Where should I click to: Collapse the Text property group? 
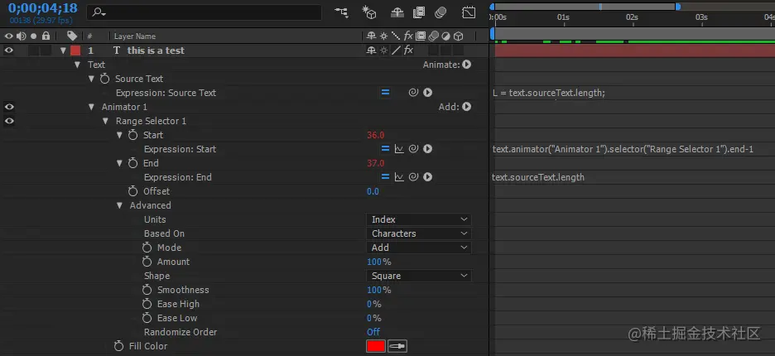click(x=77, y=65)
